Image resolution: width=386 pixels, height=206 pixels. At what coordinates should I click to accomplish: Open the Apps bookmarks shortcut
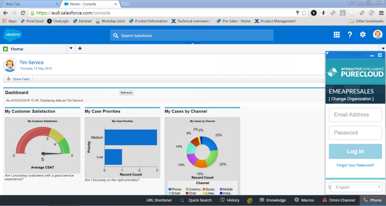pos(10,21)
